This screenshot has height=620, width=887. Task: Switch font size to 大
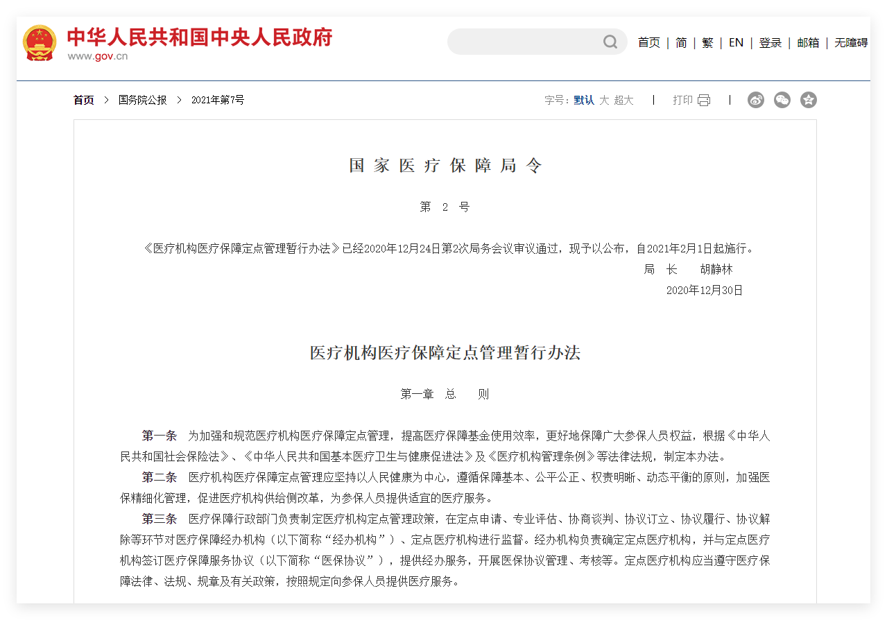tap(604, 100)
